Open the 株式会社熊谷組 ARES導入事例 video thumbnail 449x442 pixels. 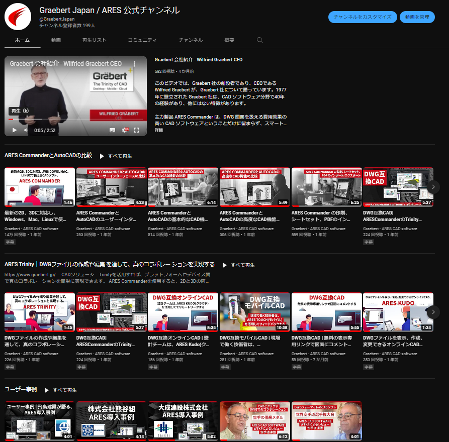pos(111,421)
